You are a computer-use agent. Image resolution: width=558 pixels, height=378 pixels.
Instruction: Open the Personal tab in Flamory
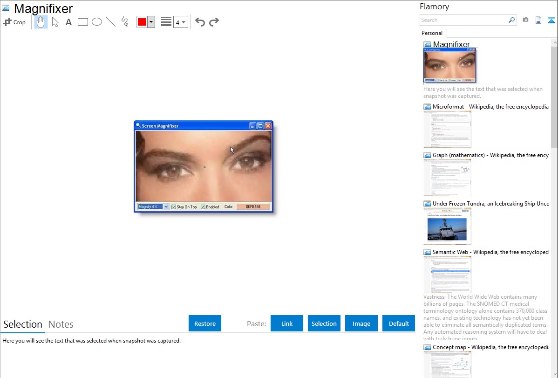coord(432,33)
